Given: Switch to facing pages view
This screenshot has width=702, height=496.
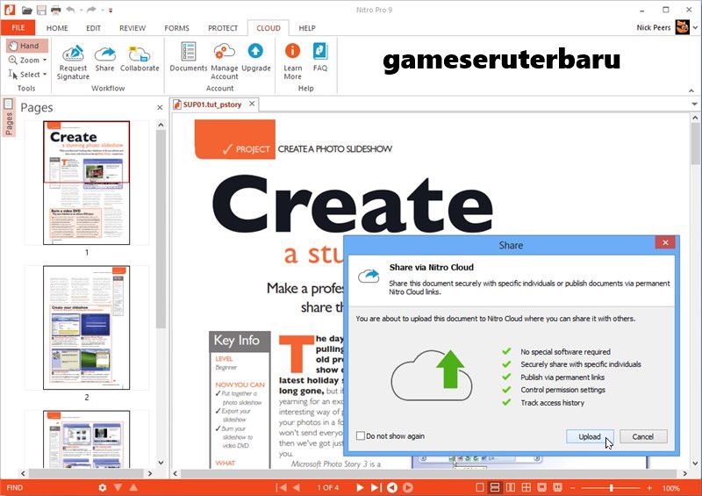Looking at the screenshot, I should point(511,487).
